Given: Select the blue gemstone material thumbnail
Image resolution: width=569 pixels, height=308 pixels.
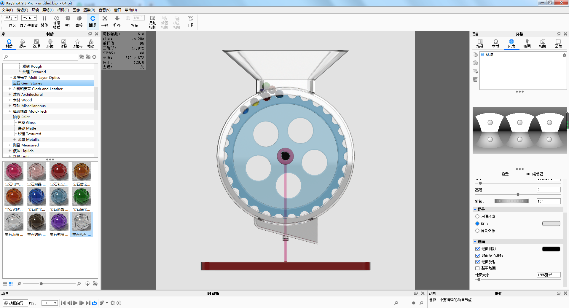Looking at the screenshot, I should (x=36, y=197).
